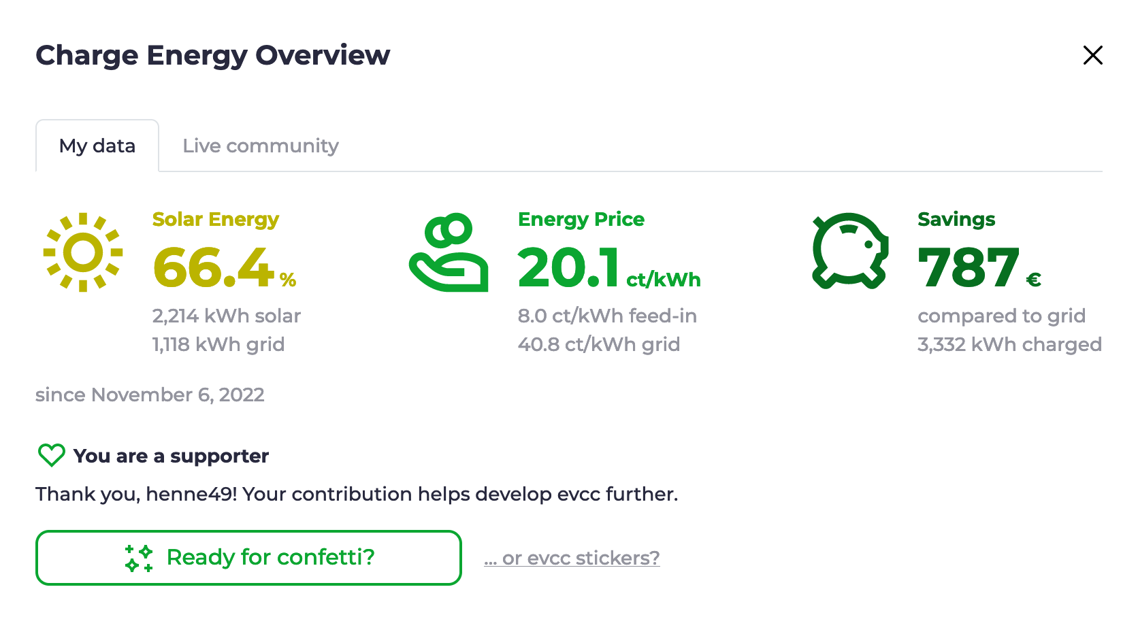Click the since November 6, 2022 text
The image size is (1138, 634).
150,395
